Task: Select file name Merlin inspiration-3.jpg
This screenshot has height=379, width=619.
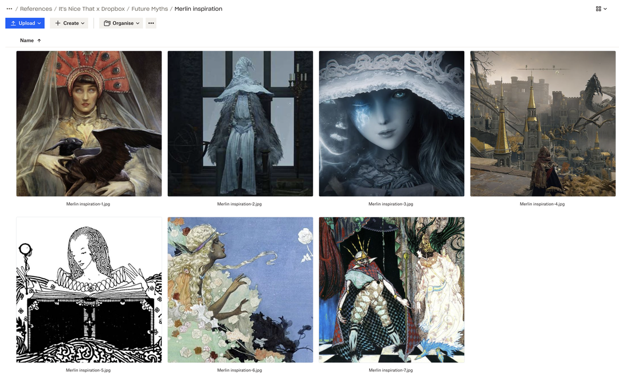Action: 391,204
